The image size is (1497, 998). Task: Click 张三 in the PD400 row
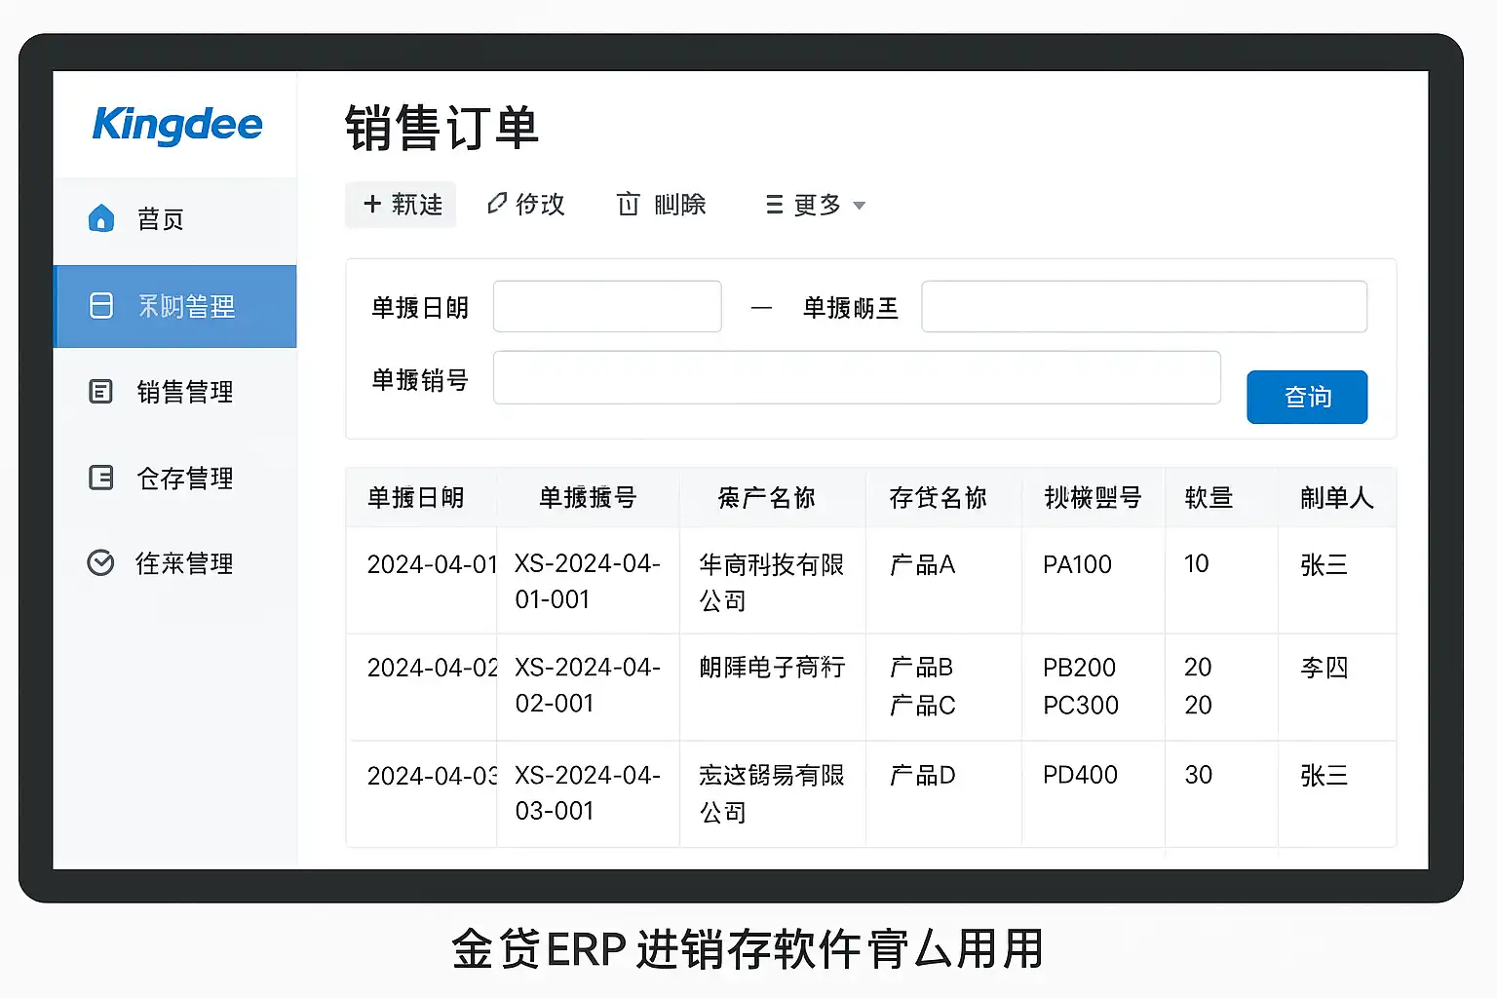click(x=1324, y=775)
